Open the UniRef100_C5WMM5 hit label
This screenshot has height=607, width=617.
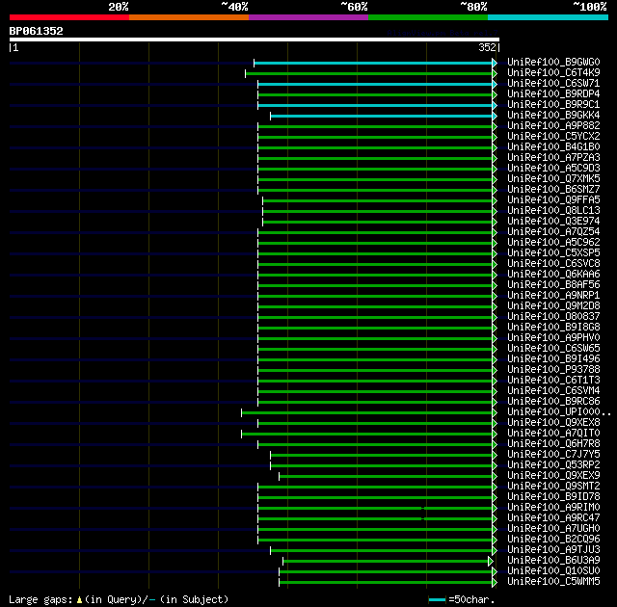click(553, 581)
